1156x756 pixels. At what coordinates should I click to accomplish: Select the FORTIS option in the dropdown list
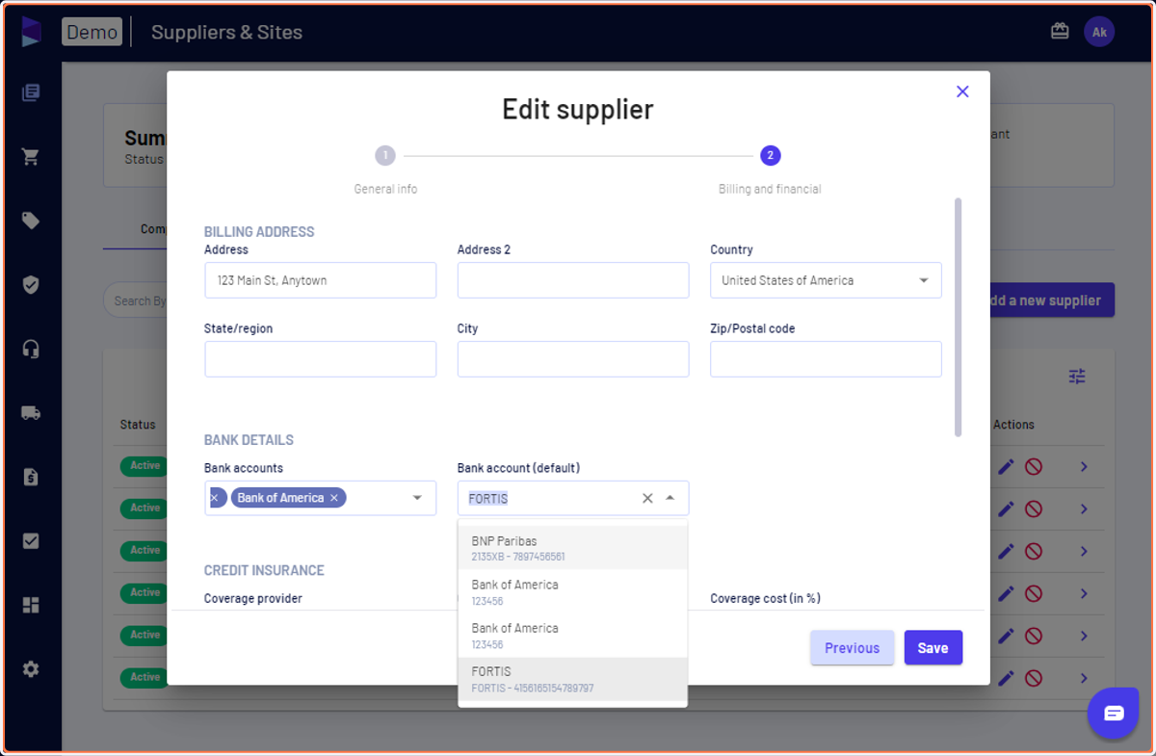572,679
